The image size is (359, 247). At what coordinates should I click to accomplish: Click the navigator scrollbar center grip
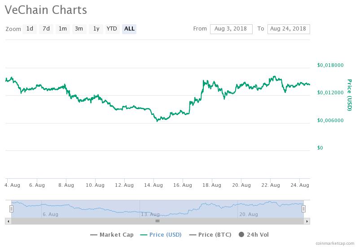[x=158, y=221]
